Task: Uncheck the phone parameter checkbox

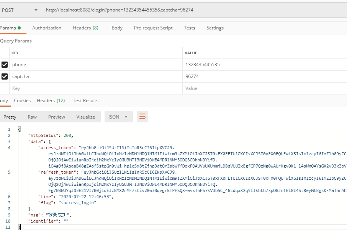Action: click(5, 65)
